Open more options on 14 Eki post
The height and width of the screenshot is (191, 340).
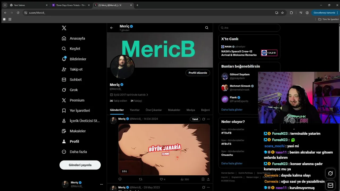[208, 119]
